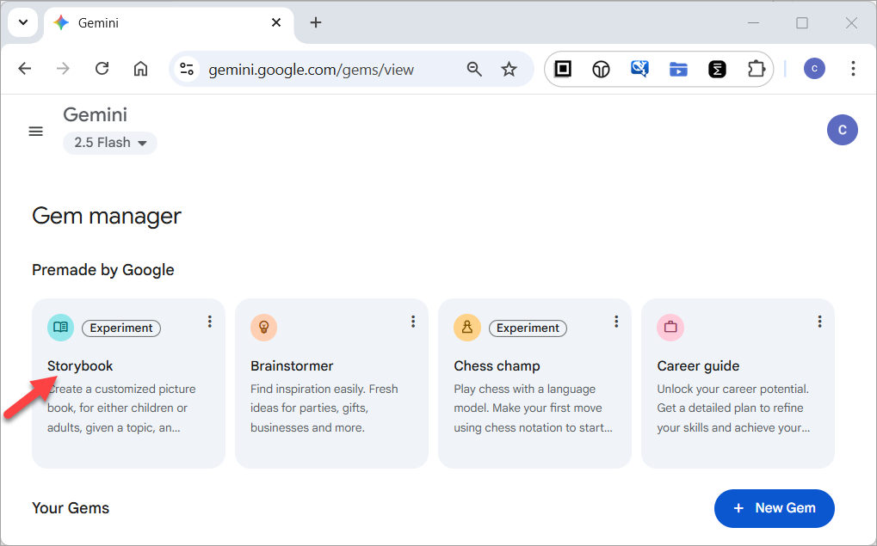This screenshot has width=877, height=546.
Task: Open the Gemini hamburger main menu
Action: point(36,132)
